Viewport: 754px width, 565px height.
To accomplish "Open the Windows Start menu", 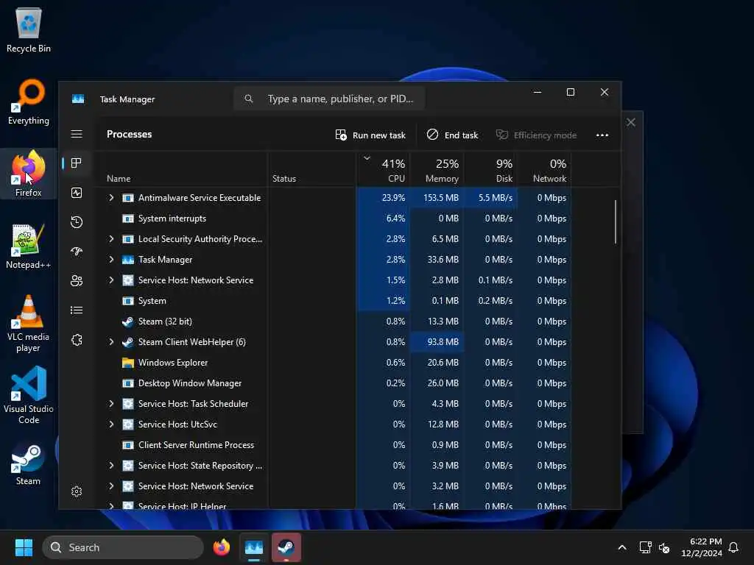I will (x=24, y=547).
